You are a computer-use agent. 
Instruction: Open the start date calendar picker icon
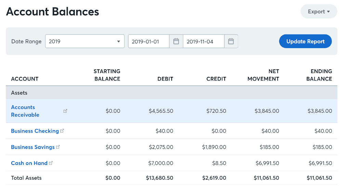(x=176, y=41)
